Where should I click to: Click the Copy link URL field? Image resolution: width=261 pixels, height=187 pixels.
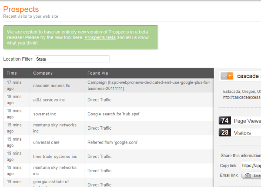point(251,166)
